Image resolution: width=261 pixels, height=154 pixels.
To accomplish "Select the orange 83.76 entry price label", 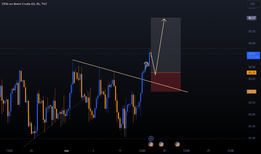I will click(x=252, y=73).
